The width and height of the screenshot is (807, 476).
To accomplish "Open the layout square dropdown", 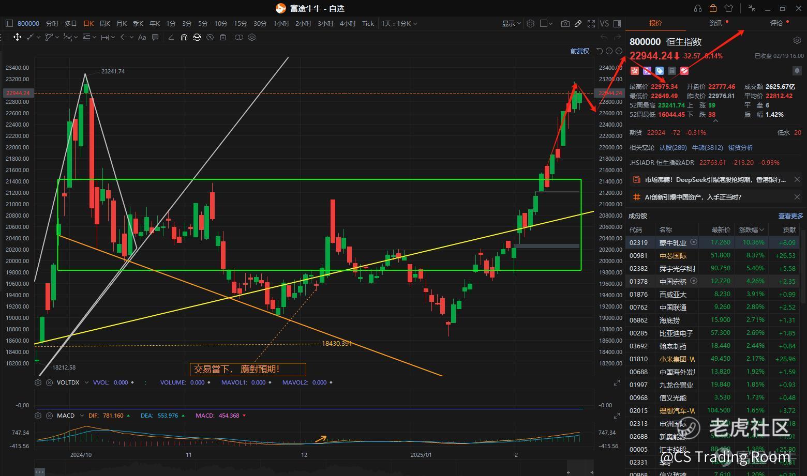I will (x=546, y=23).
